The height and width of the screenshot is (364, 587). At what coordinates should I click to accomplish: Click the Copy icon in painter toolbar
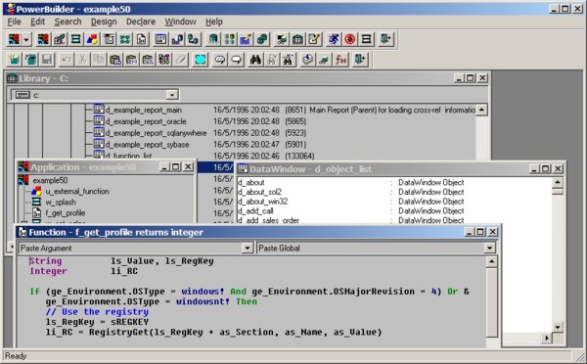pyautogui.click(x=99, y=60)
